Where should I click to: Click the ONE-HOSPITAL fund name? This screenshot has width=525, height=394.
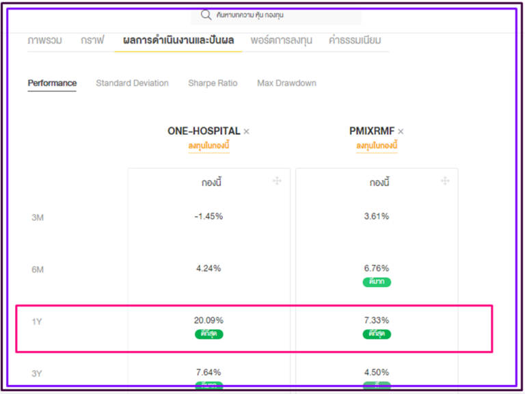[204, 131]
